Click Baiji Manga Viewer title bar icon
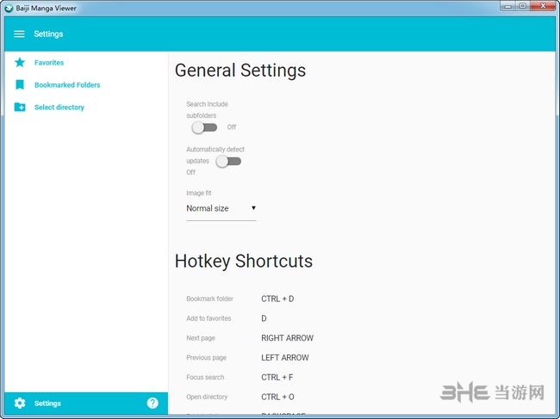 tap(9, 8)
